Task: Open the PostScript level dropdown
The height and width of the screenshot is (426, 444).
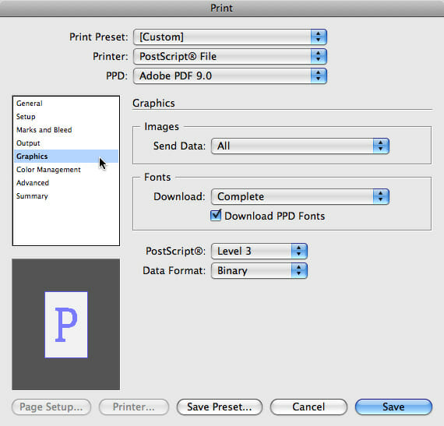Action: pos(259,251)
